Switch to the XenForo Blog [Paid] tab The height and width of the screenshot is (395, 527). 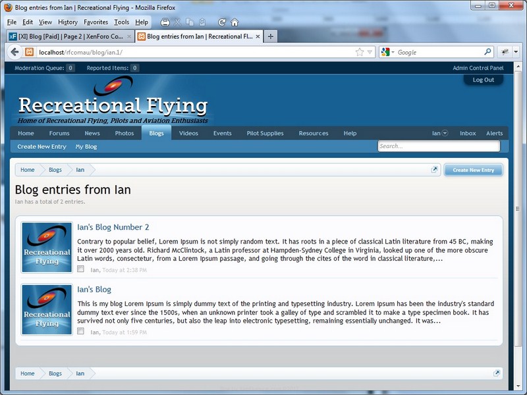click(x=70, y=36)
